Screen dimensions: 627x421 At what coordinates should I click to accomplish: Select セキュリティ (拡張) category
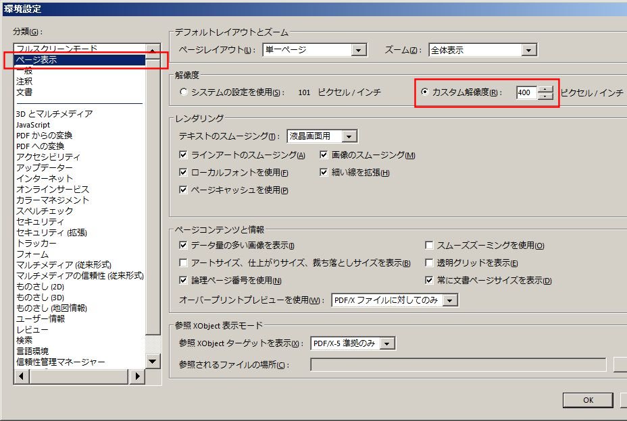point(51,233)
